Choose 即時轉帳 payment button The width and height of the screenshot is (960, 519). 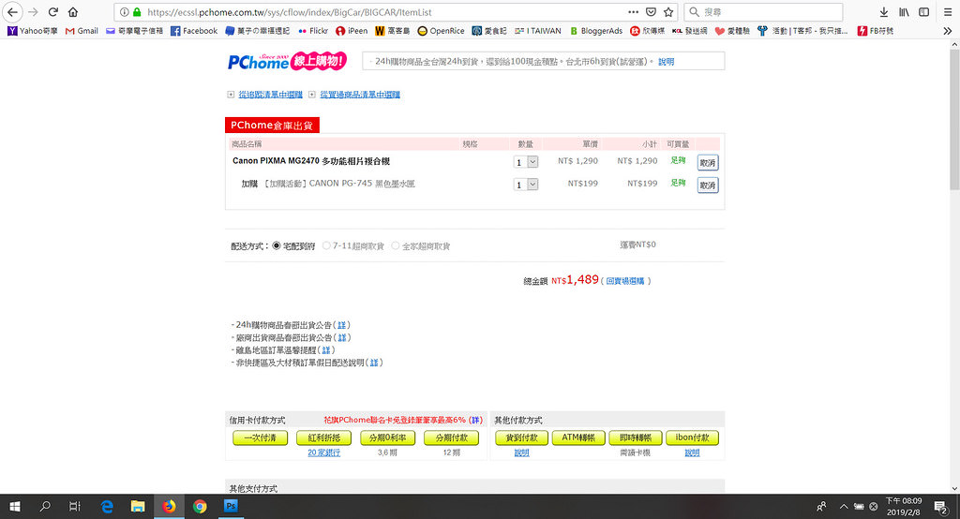(636, 437)
